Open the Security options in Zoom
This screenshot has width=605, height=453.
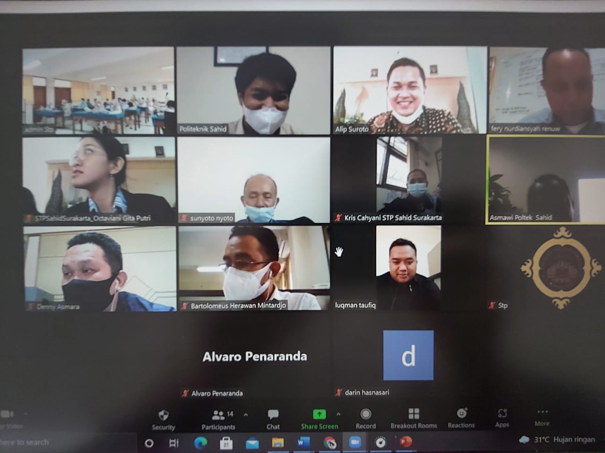(x=164, y=419)
